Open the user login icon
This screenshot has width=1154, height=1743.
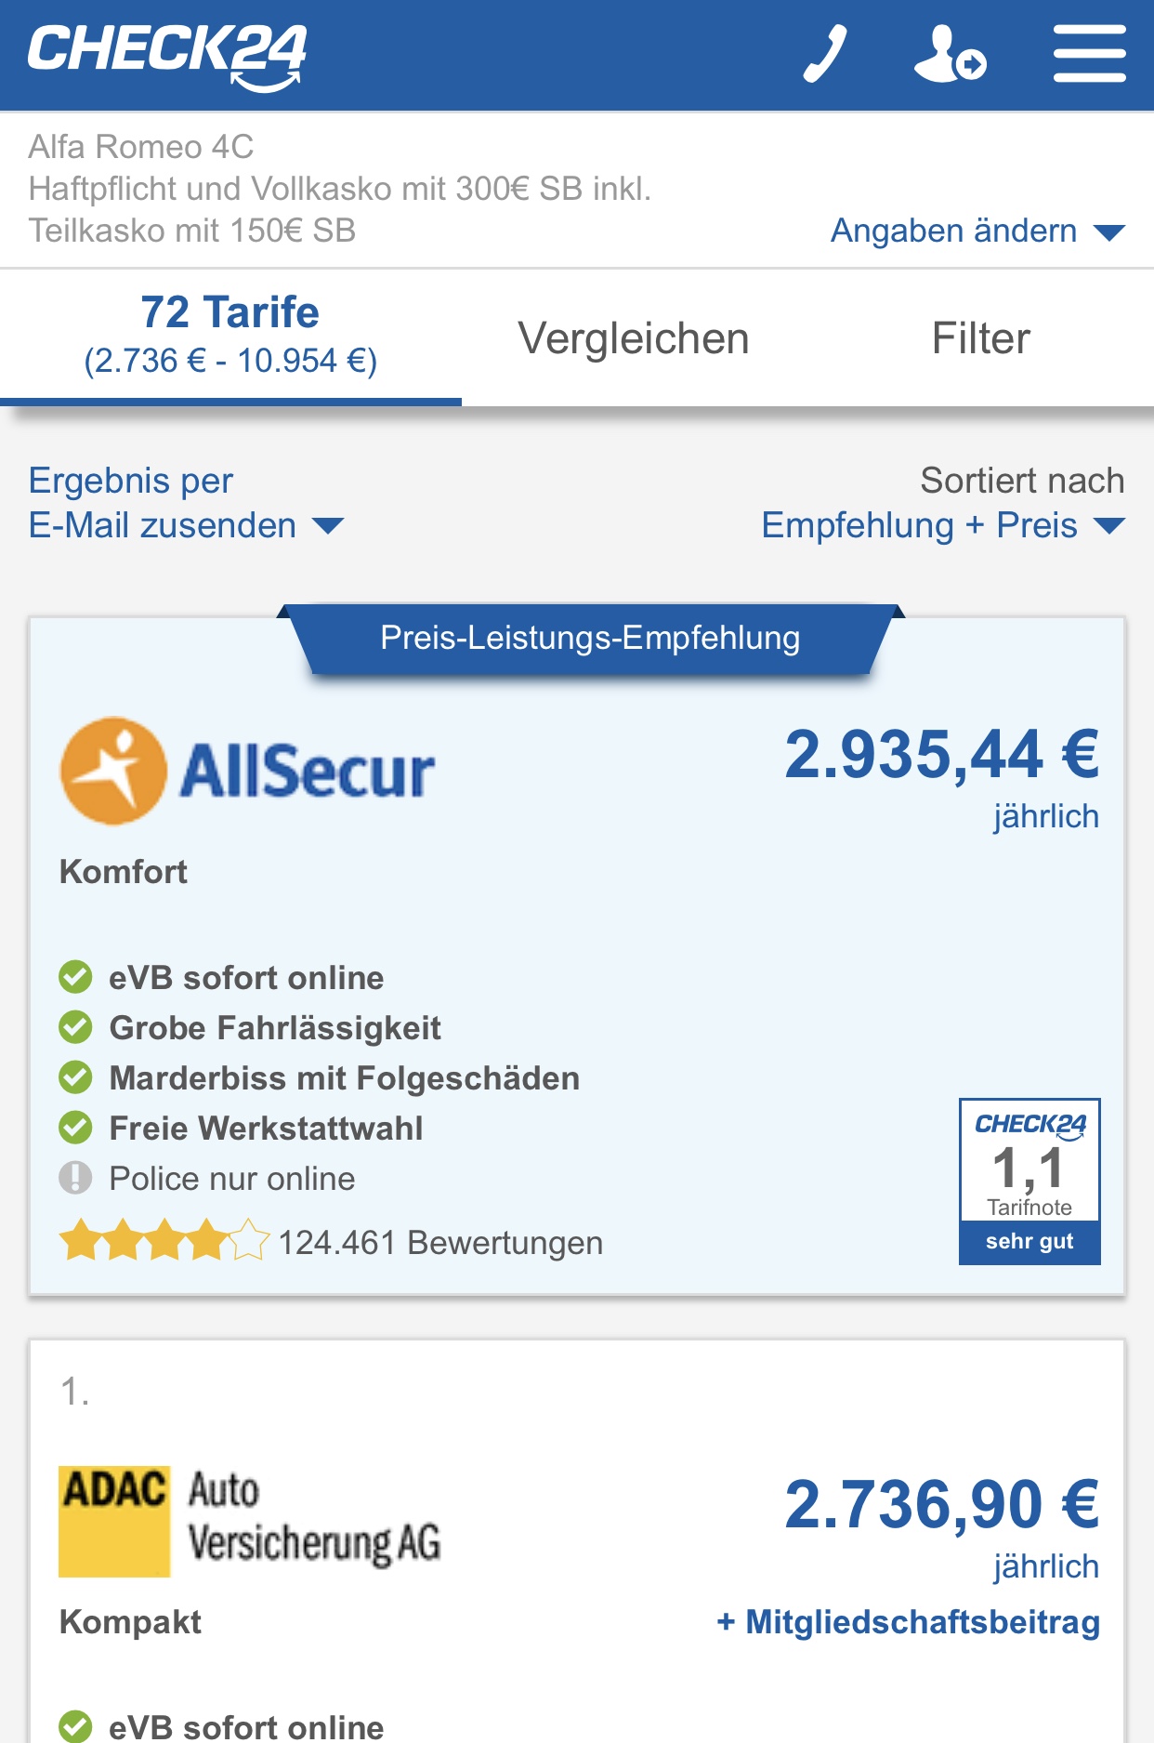coord(950,54)
